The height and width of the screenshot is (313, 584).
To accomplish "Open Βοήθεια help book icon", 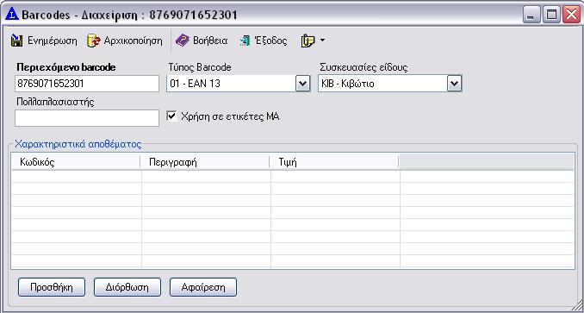I will coord(183,41).
